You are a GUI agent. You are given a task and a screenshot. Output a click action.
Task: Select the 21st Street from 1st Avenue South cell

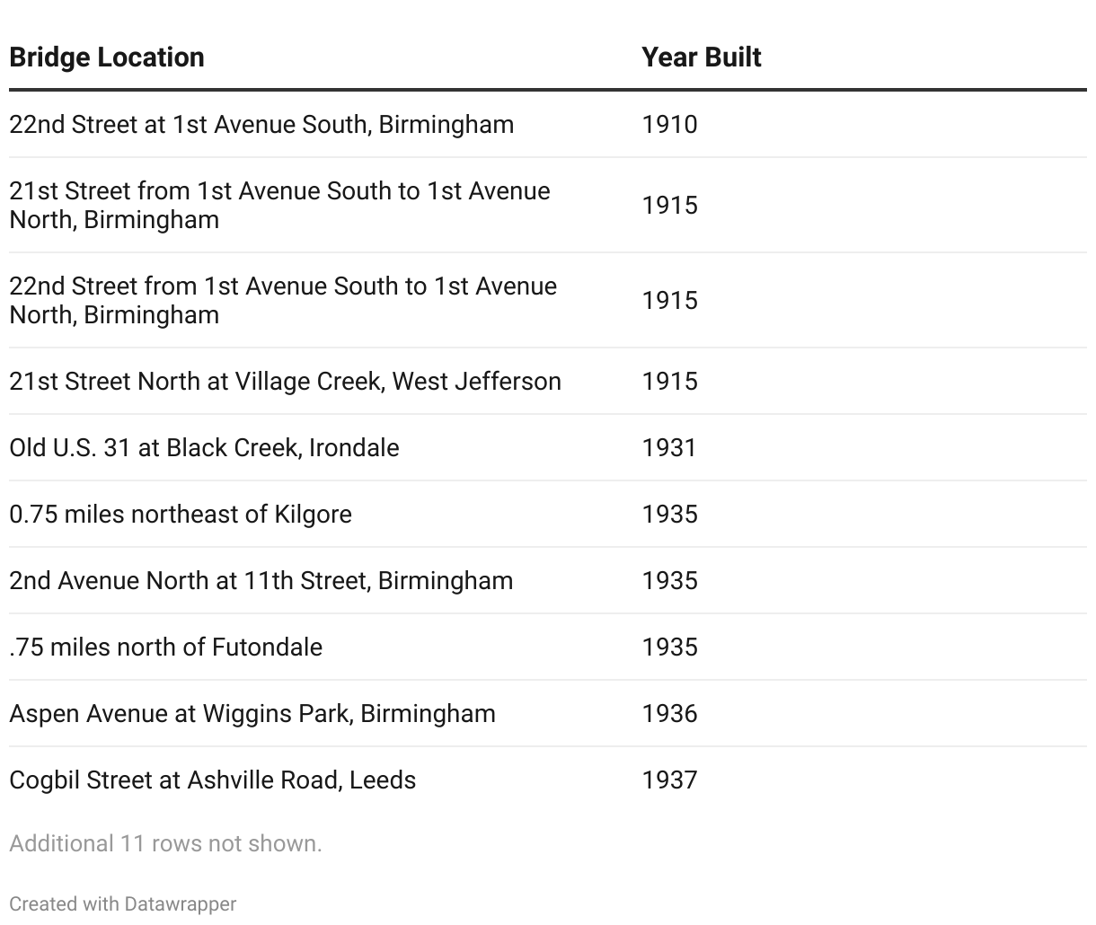pos(279,205)
